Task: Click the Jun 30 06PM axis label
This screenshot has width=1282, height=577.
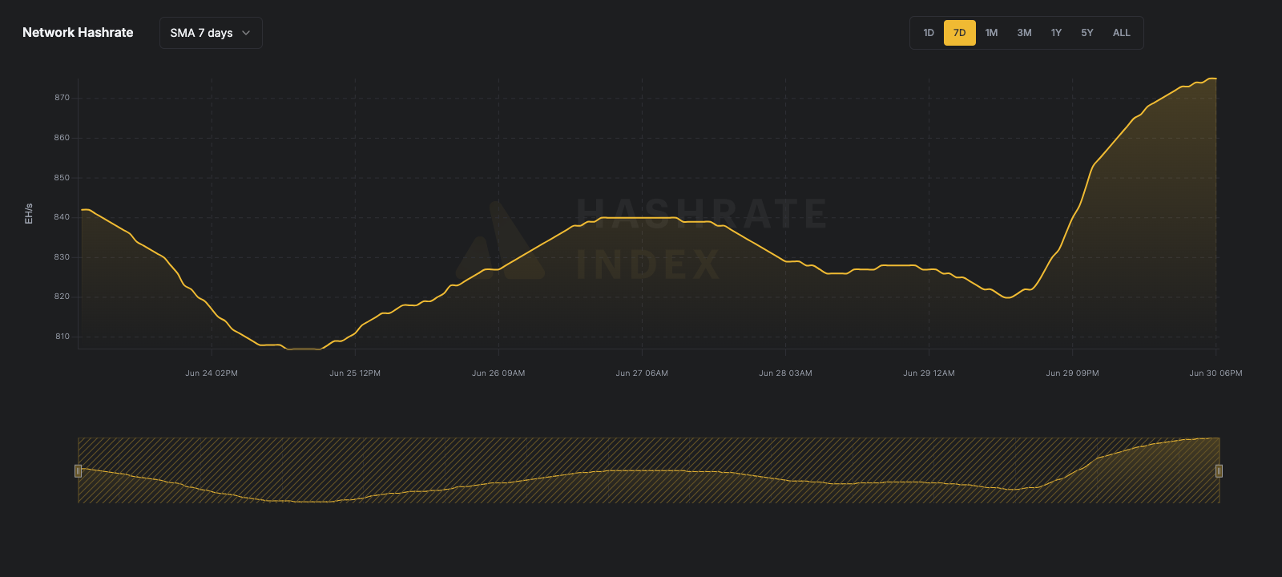Action: tap(1215, 373)
